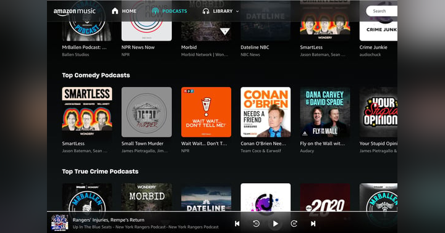
Task: Open Small Town Murder cover art
Action: (146, 112)
